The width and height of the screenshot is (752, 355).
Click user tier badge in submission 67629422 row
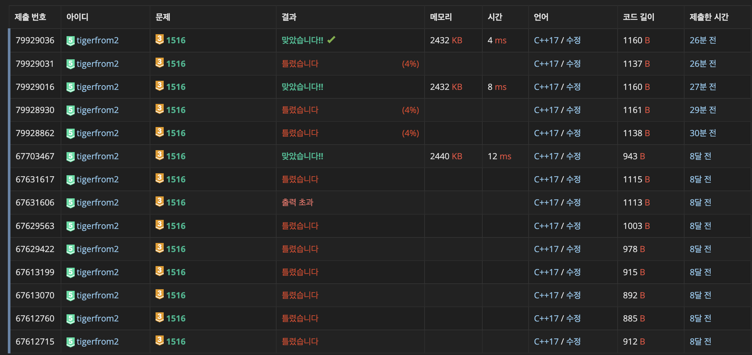pyautogui.click(x=70, y=249)
